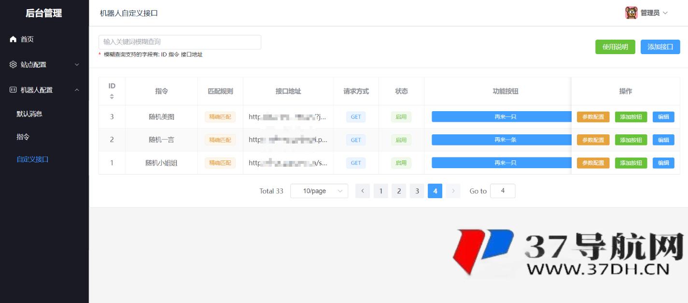Click the 首页 home icon in sidebar

[x=14, y=39]
